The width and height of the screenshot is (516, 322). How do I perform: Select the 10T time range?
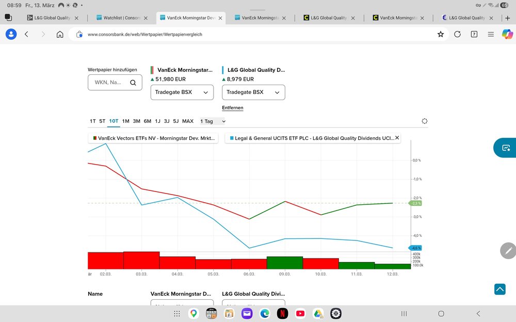114,121
